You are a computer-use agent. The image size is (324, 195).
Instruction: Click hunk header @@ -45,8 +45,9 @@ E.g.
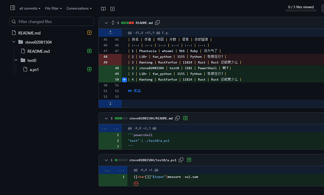(x=148, y=33)
